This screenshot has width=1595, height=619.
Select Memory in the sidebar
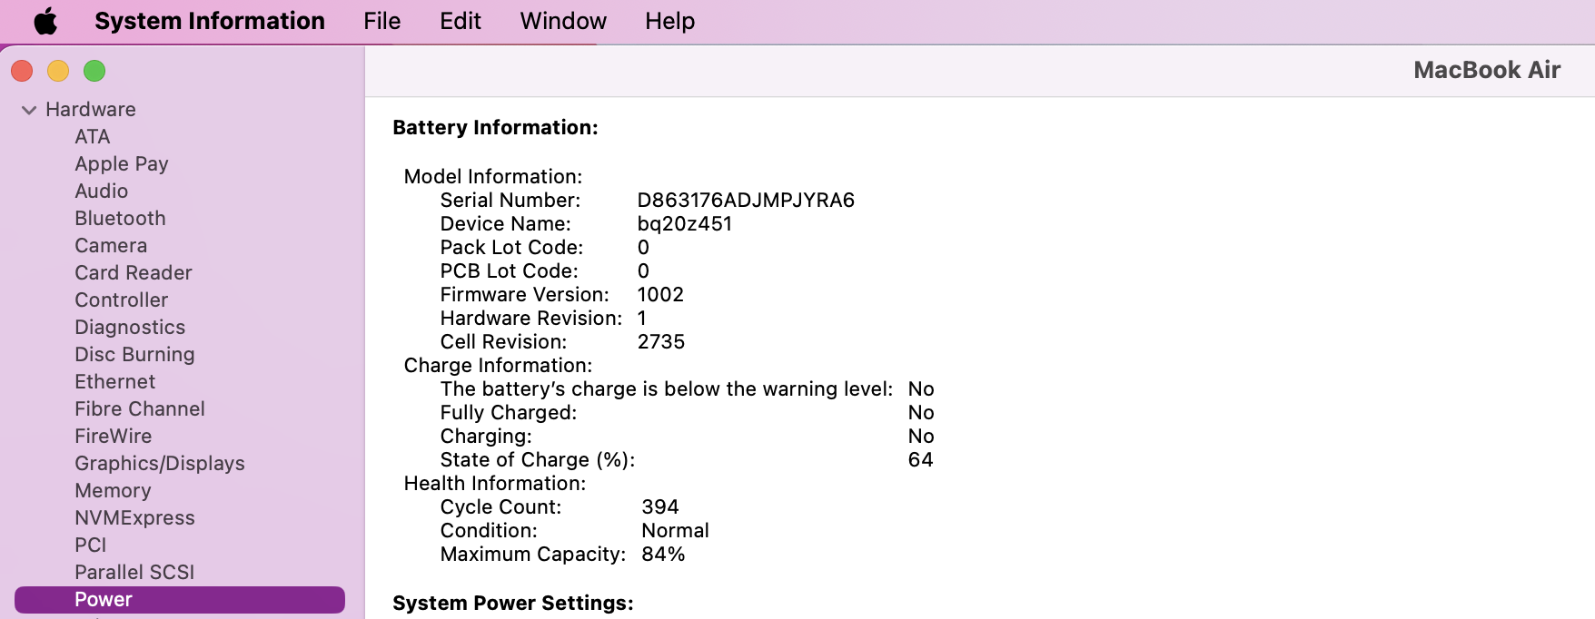coord(113,490)
